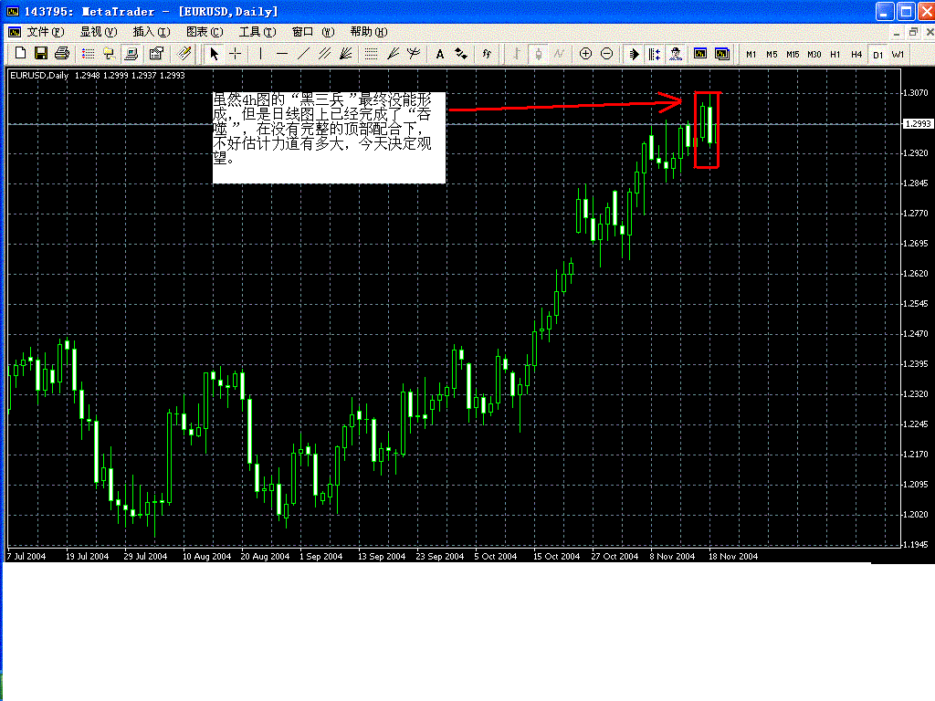Open the 图表(C) menu
The image size is (935, 701).
[205, 32]
